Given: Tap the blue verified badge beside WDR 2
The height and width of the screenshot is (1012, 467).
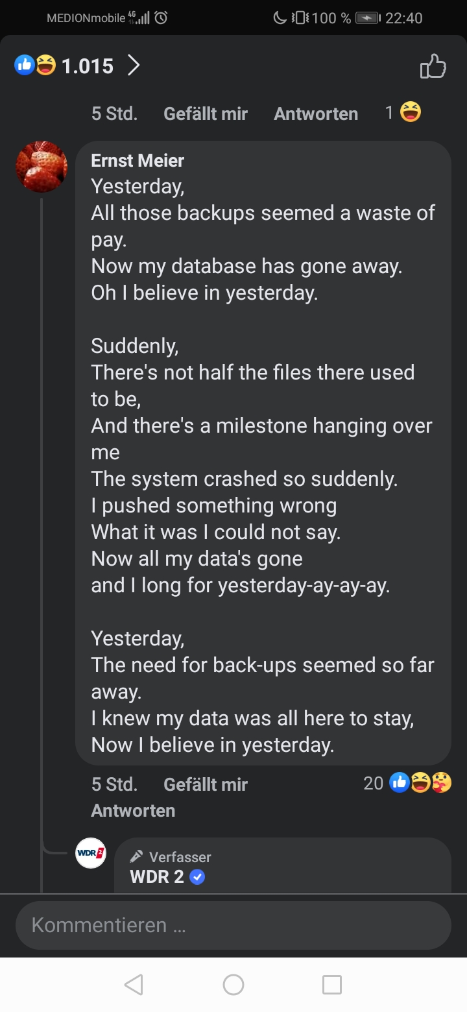Looking at the screenshot, I should 198,877.
